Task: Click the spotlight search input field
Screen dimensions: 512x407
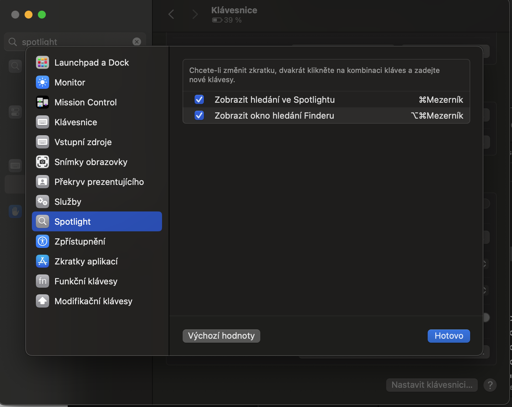Action: [75, 42]
